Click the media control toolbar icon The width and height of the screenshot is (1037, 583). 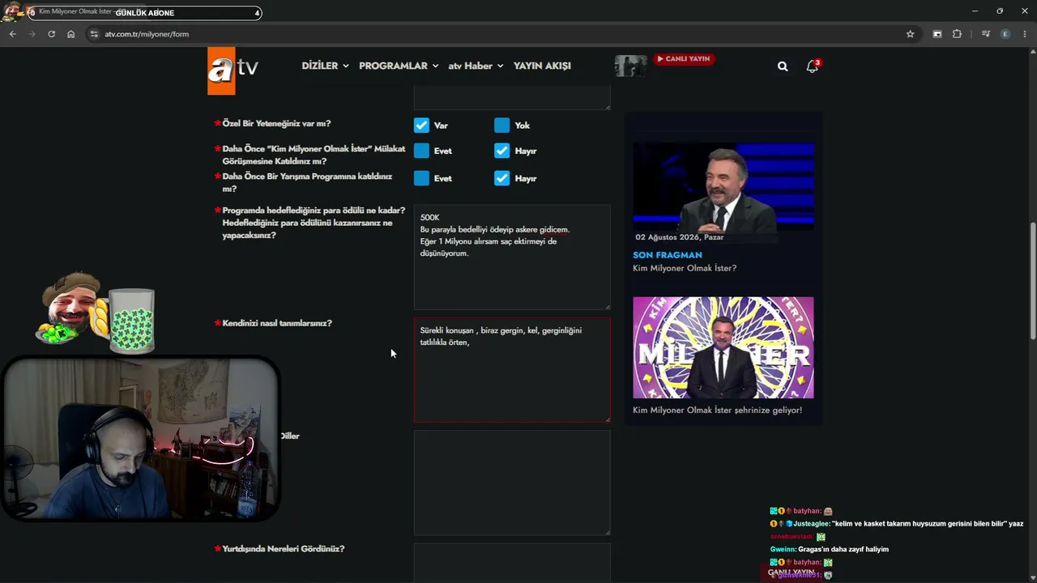[985, 34]
